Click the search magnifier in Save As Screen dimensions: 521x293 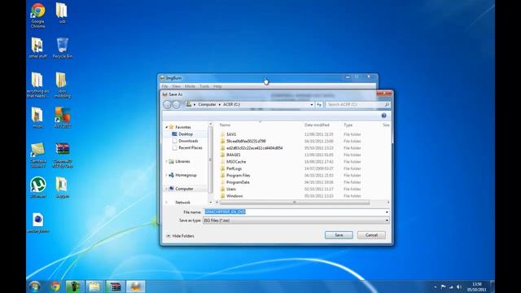click(387, 104)
